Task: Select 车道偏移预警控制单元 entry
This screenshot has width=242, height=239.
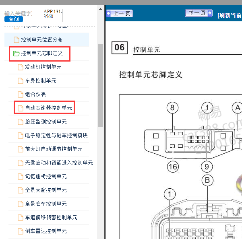Action: (51, 217)
